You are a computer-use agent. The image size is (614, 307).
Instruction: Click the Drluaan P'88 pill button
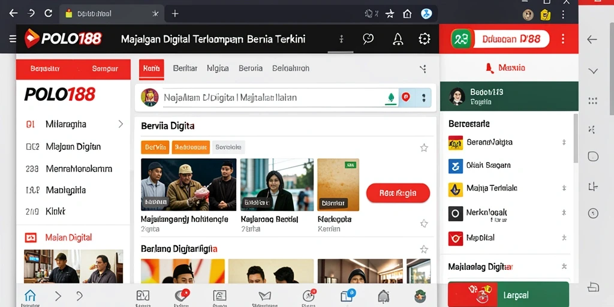(x=511, y=39)
